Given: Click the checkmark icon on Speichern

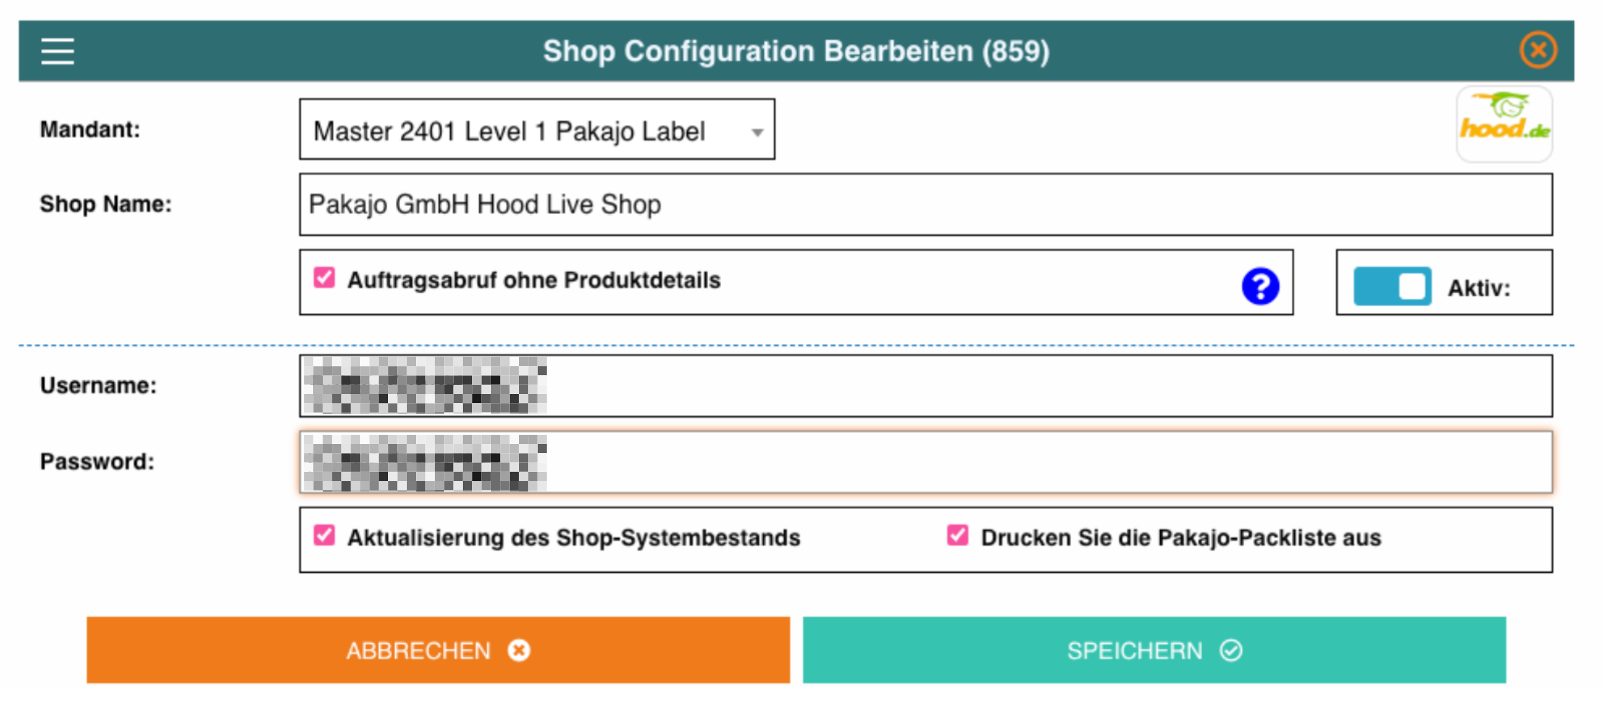Looking at the screenshot, I should point(1231,651).
